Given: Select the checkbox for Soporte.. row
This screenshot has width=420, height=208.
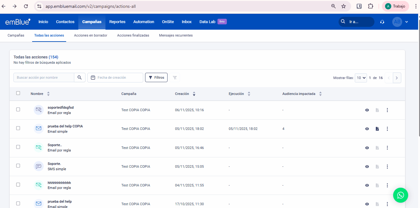Looking at the screenshot, I should pos(18,147).
